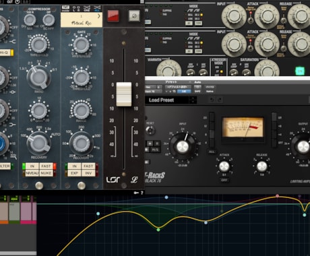This screenshot has height=256, width=310.
Task: Click the Native label in plugin header
Action: (210, 92)
